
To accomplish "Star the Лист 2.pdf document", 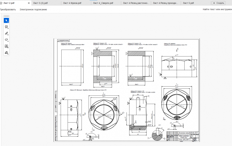I will [x=1, y=3].
